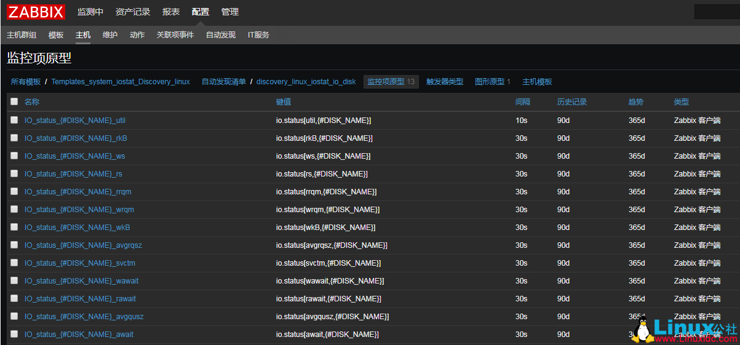Sort by 间隔 column header

tap(523, 102)
